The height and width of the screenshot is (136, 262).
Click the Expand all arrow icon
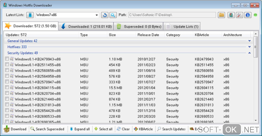(71, 129)
